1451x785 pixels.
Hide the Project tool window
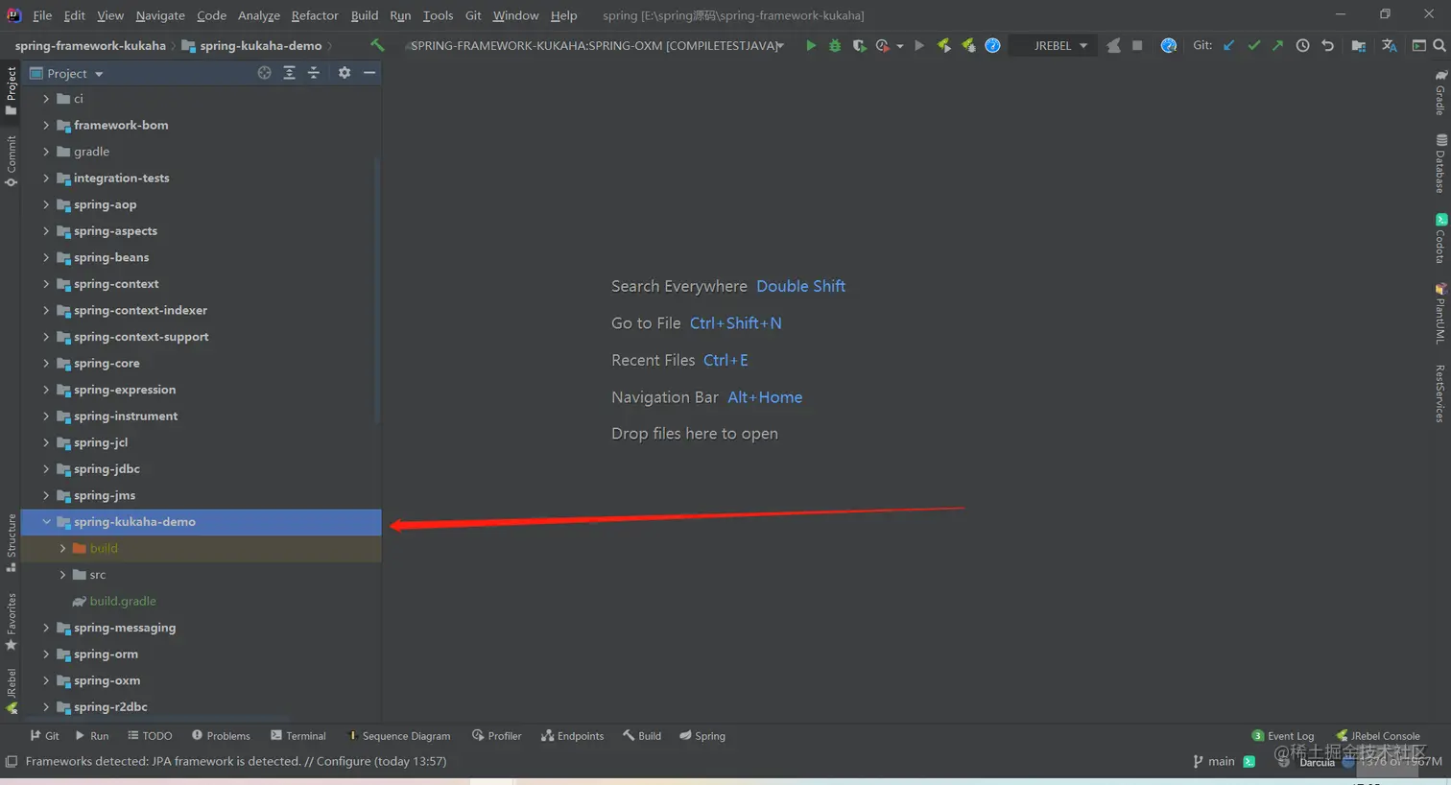369,73
